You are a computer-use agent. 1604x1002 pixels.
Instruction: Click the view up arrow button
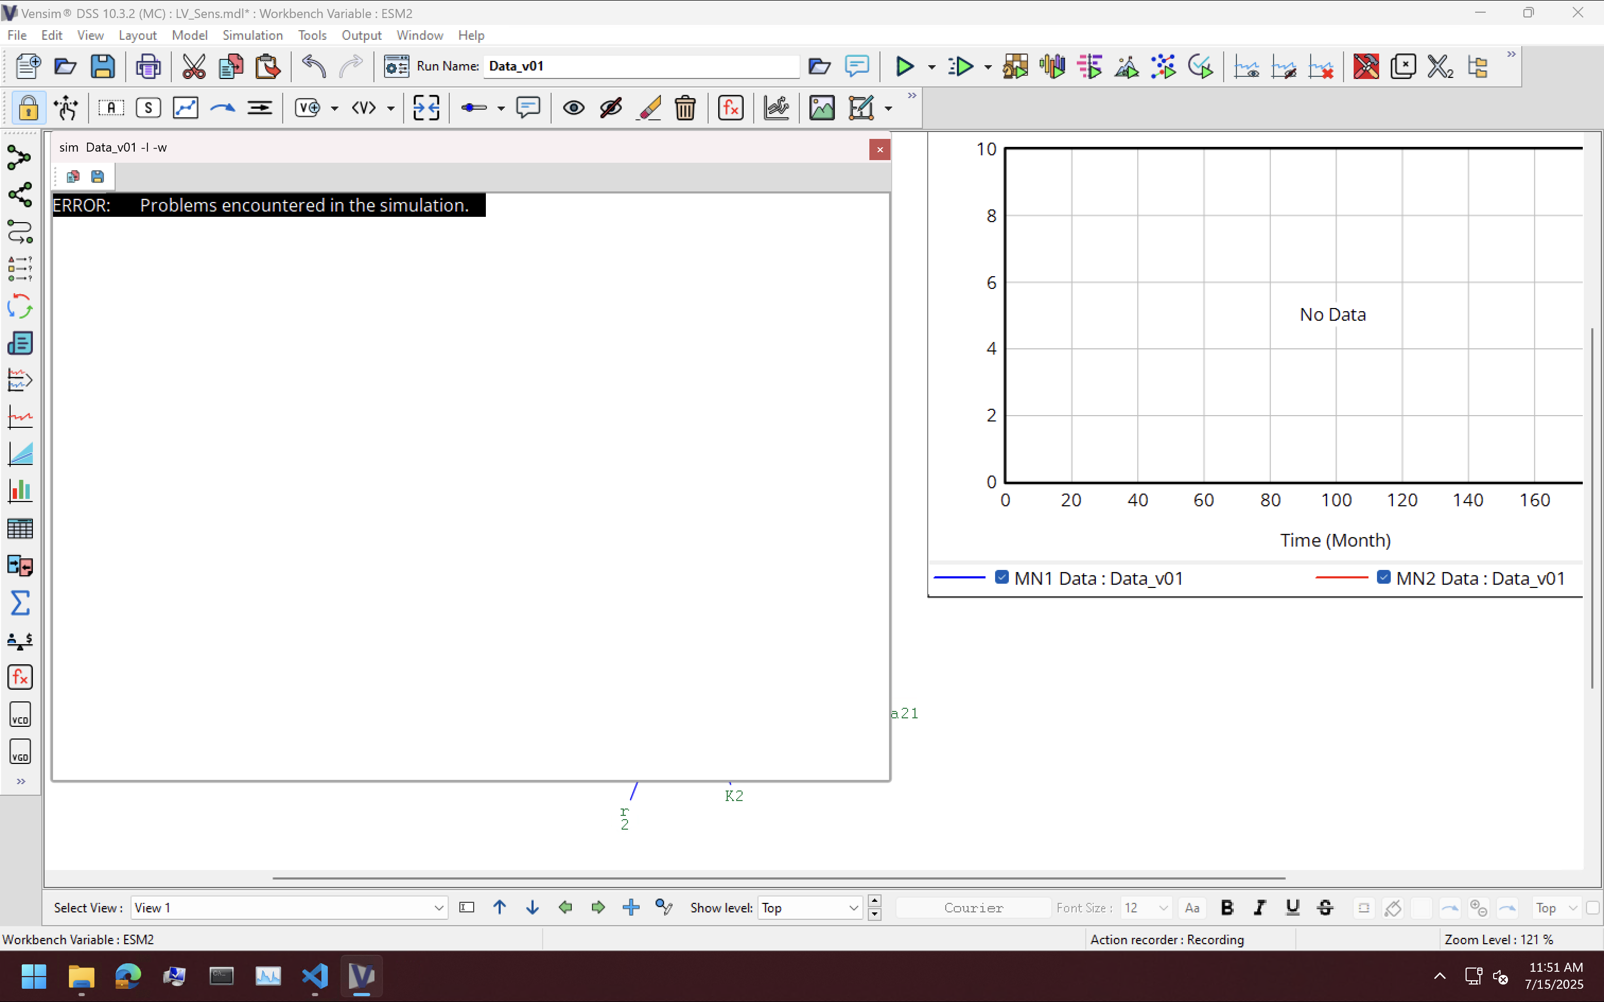tap(500, 907)
